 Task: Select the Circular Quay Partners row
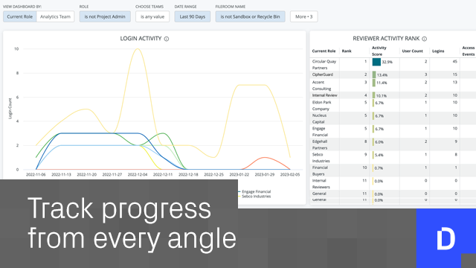pos(393,65)
